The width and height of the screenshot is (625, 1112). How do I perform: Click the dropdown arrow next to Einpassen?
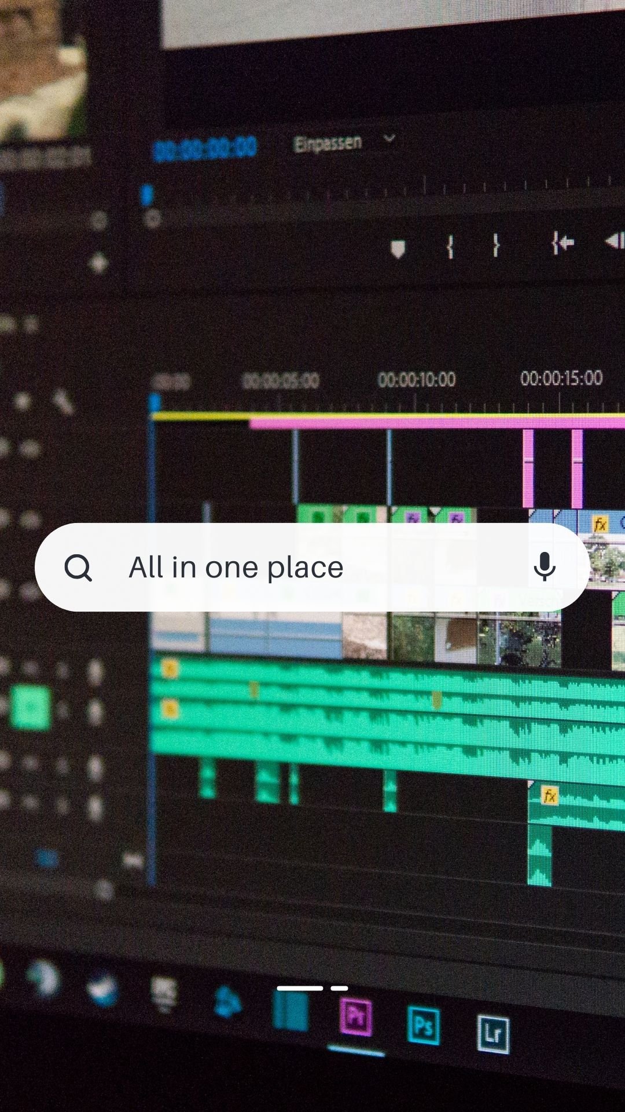click(389, 139)
